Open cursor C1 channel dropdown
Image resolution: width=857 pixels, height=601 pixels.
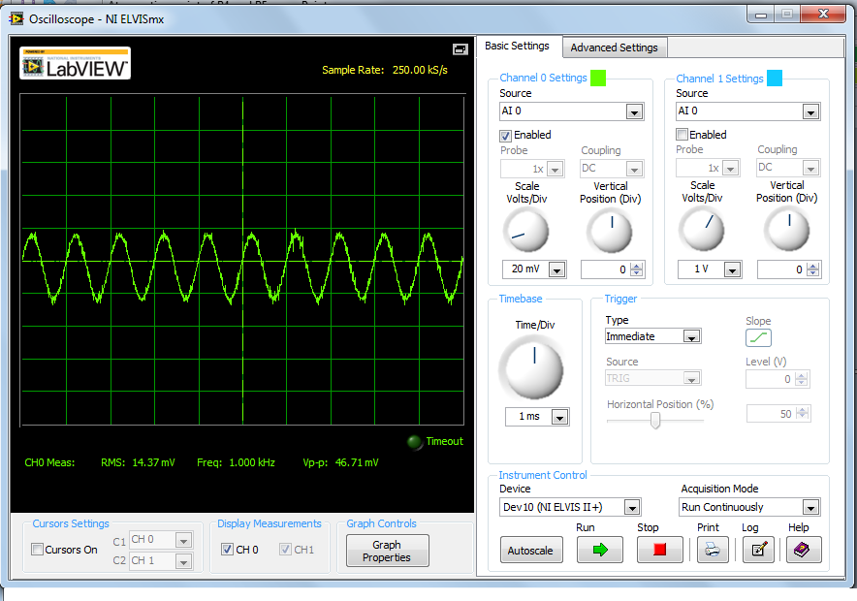click(x=183, y=540)
